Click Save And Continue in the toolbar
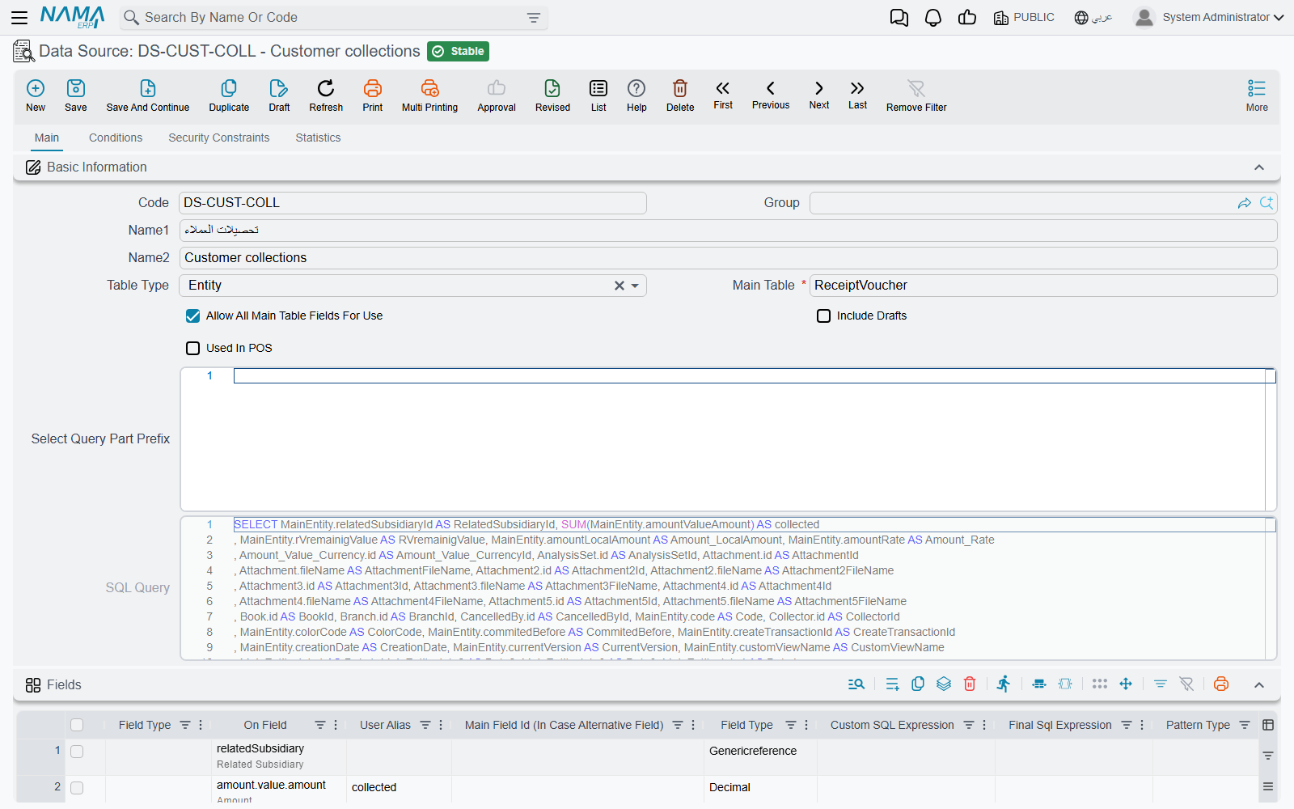This screenshot has width=1294, height=809. pyautogui.click(x=148, y=95)
